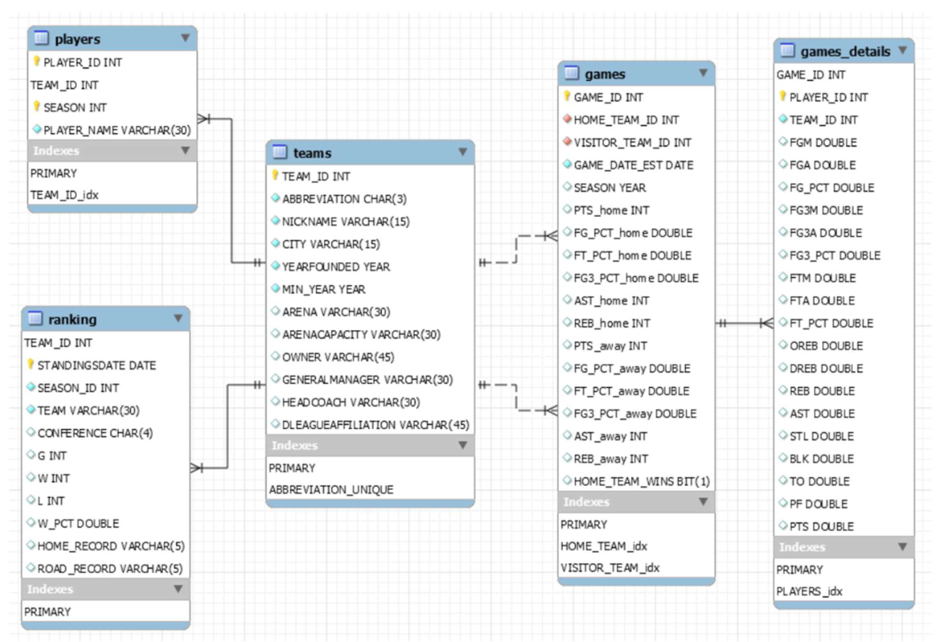Collapse the games_details table with header arrow
Screen dimensions: 944x642
[x=901, y=51]
